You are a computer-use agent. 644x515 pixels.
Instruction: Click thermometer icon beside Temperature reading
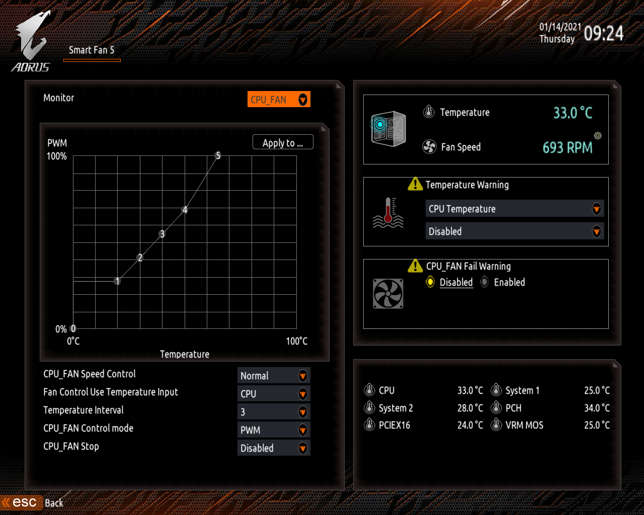coord(429,112)
